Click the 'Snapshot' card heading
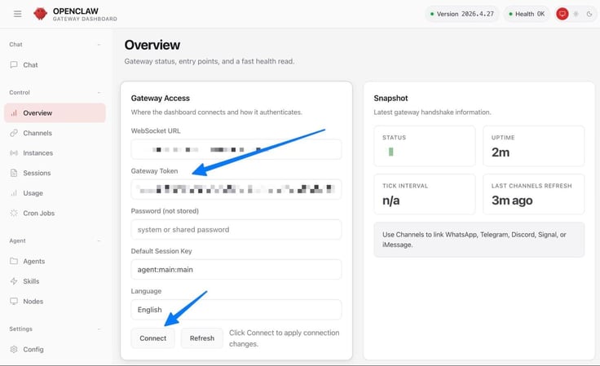This screenshot has height=366, width=600. tap(390, 99)
